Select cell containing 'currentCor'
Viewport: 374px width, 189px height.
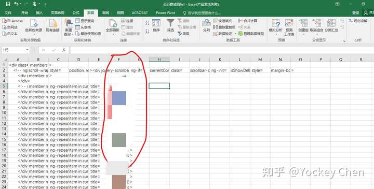click(x=159, y=70)
